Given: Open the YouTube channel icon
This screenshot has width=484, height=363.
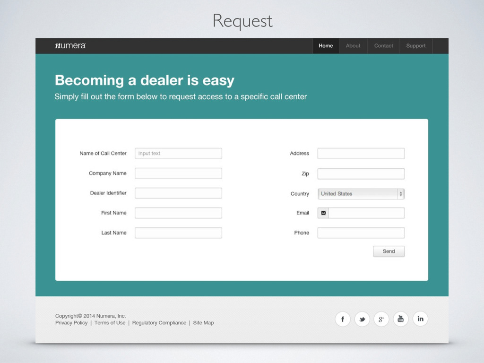Looking at the screenshot, I should click(x=401, y=319).
